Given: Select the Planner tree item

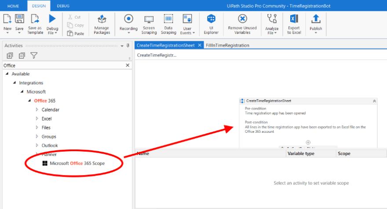Looking at the screenshot, I should point(49,154).
